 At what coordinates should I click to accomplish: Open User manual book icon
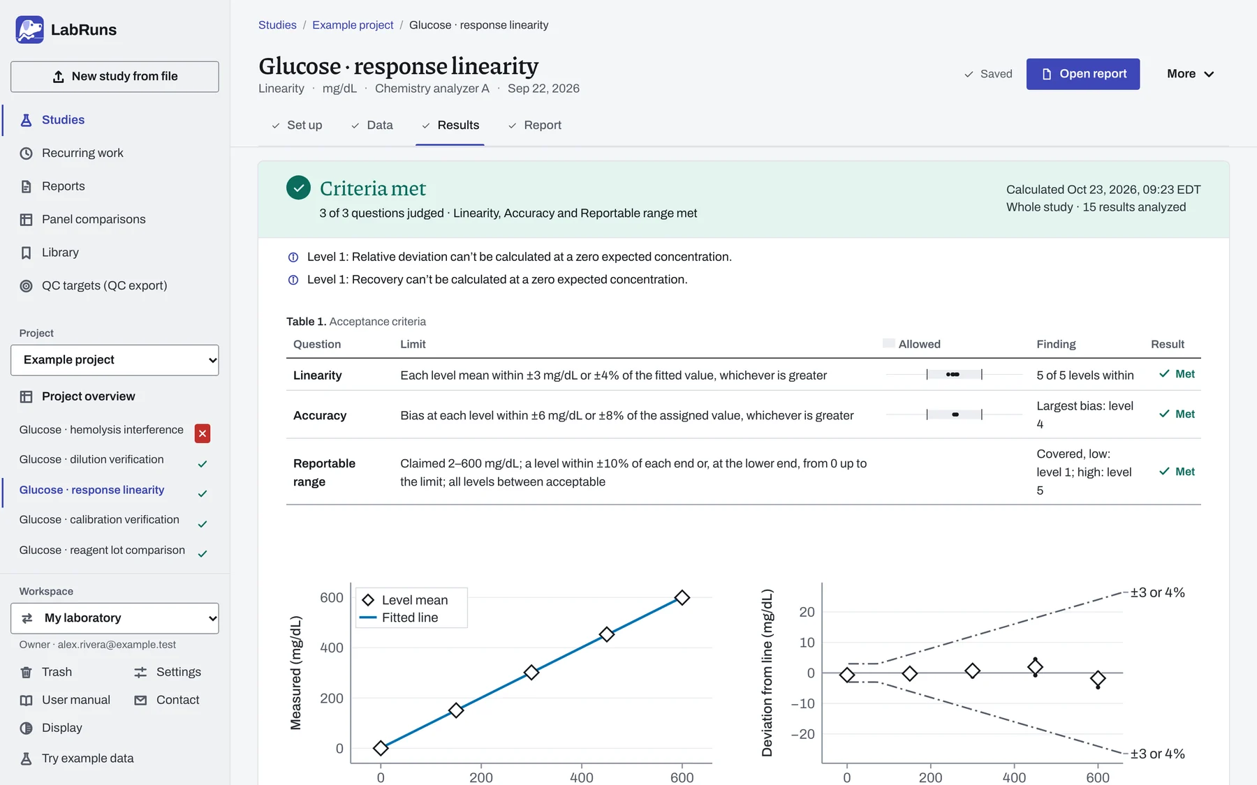click(x=26, y=701)
